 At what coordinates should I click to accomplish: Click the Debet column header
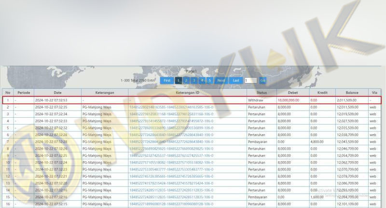[x=293, y=93]
